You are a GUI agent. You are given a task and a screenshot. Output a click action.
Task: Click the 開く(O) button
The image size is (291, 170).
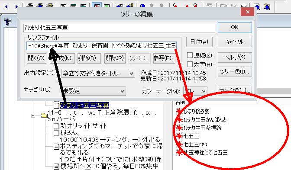click(36, 58)
